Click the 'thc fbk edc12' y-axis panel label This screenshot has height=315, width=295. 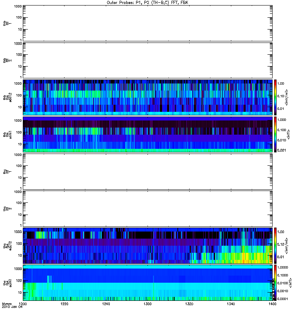pos(7,245)
